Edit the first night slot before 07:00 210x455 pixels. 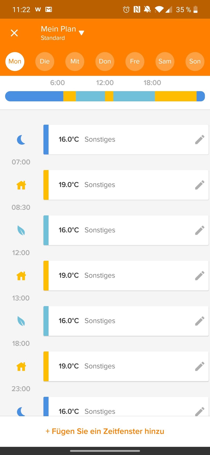point(200,140)
